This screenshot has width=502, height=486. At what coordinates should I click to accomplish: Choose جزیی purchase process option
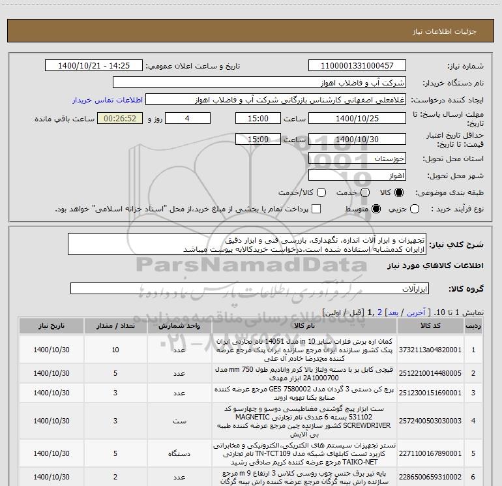(x=415, y=209)
